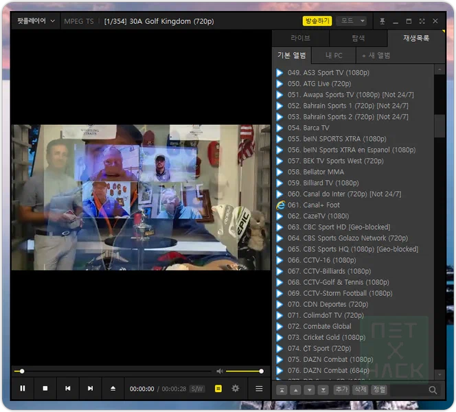456x412 pixels.
Task: Click the play icon beside Billiard TV
Action: pyautogui.click(x=280, y=183)
